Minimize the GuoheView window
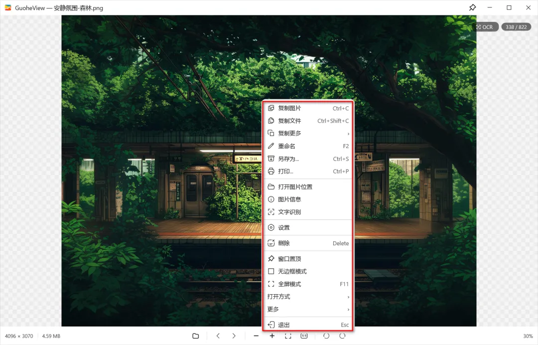This screenshot has width=538, height=345. (x=490, y=7)
